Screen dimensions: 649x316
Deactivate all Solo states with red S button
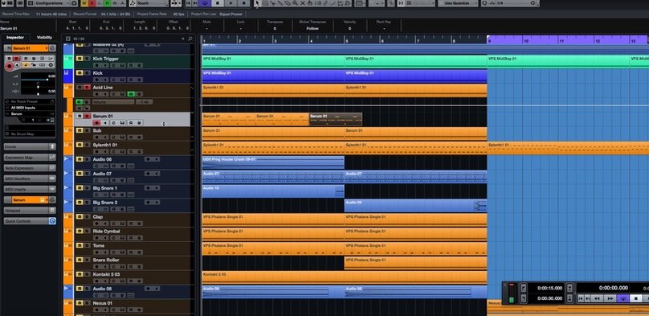click(92, 3)
